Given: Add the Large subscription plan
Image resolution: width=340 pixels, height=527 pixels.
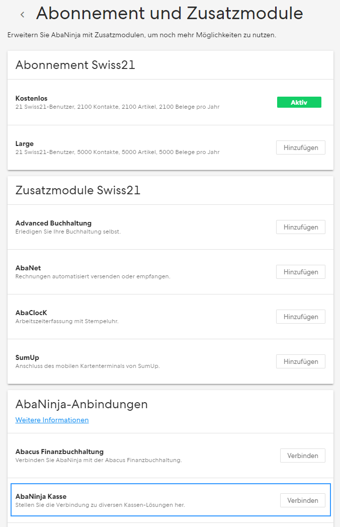Looking at the screenshot, I should [x=301, y=147].
